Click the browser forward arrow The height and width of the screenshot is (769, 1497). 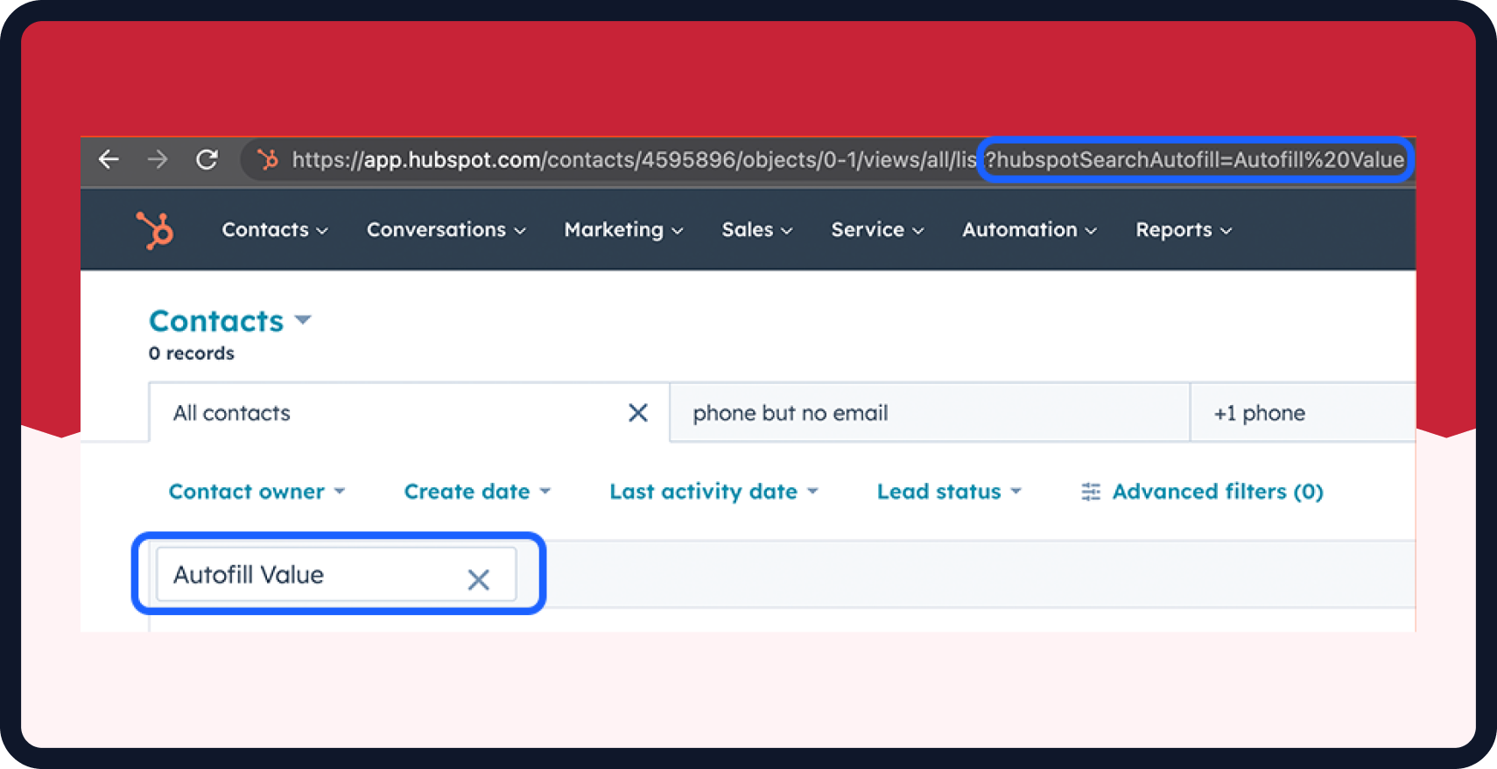point(158,159)
